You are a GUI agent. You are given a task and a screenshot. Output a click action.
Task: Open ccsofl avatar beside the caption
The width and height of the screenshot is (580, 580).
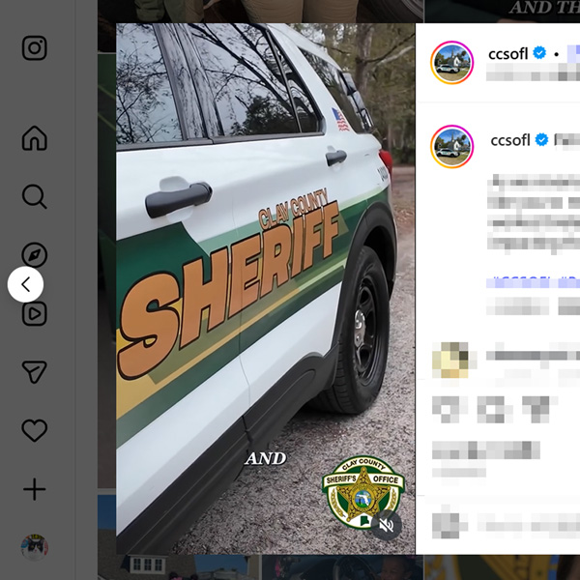pyautogui.click(x=451, y=147)
